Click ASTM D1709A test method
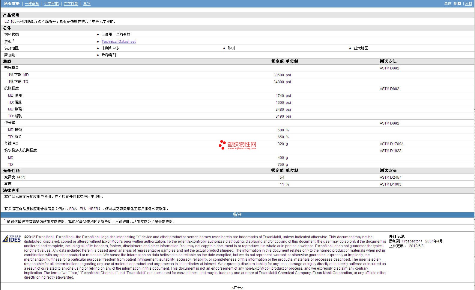475x290 pixels. (391, 144)
